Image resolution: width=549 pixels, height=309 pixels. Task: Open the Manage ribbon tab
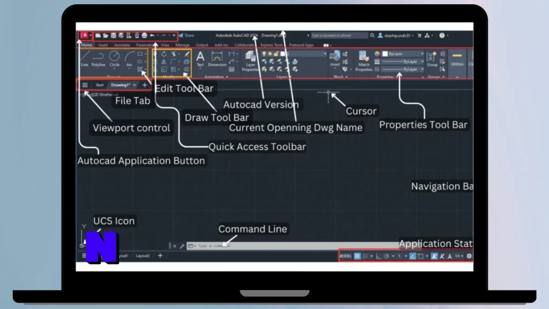tap(182, 45)
